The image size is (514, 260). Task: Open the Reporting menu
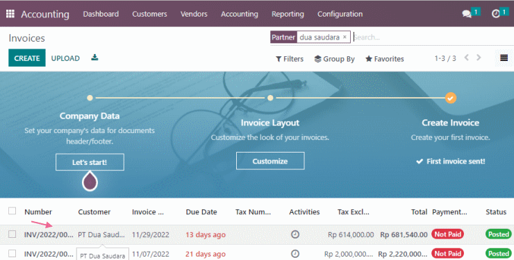click(x=288, y=14)
